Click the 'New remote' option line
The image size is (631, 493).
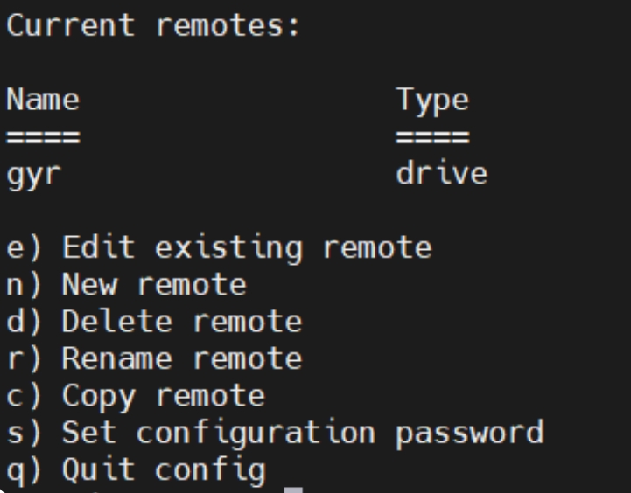[127, 284]
